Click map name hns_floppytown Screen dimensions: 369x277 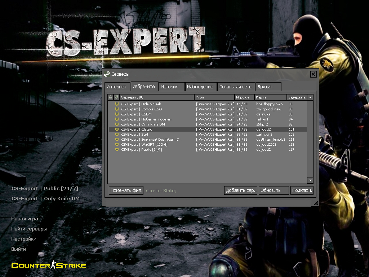click(x=270, y=104)
